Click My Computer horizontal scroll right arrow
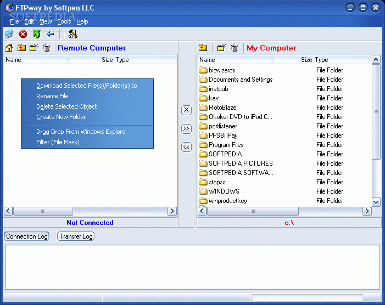 (x=367, y=211)
